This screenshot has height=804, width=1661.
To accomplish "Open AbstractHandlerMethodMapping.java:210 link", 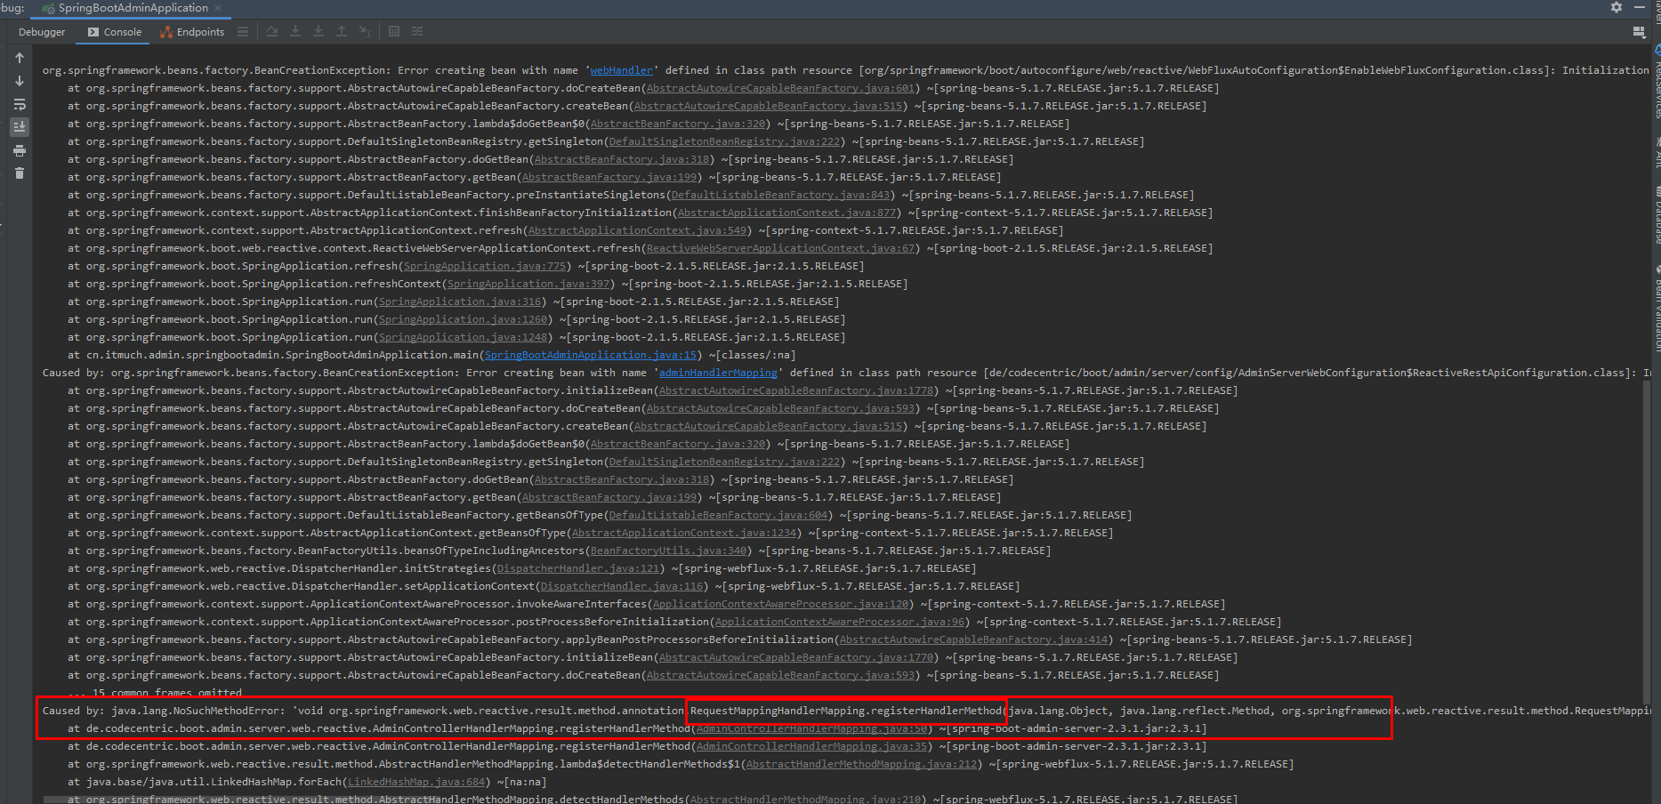I will [x=806, y=799].
